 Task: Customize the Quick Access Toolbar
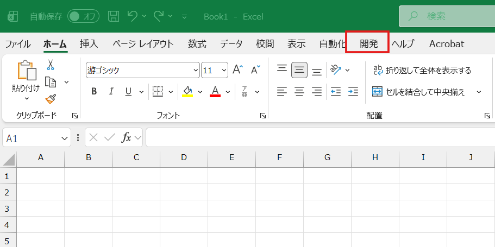185,16
